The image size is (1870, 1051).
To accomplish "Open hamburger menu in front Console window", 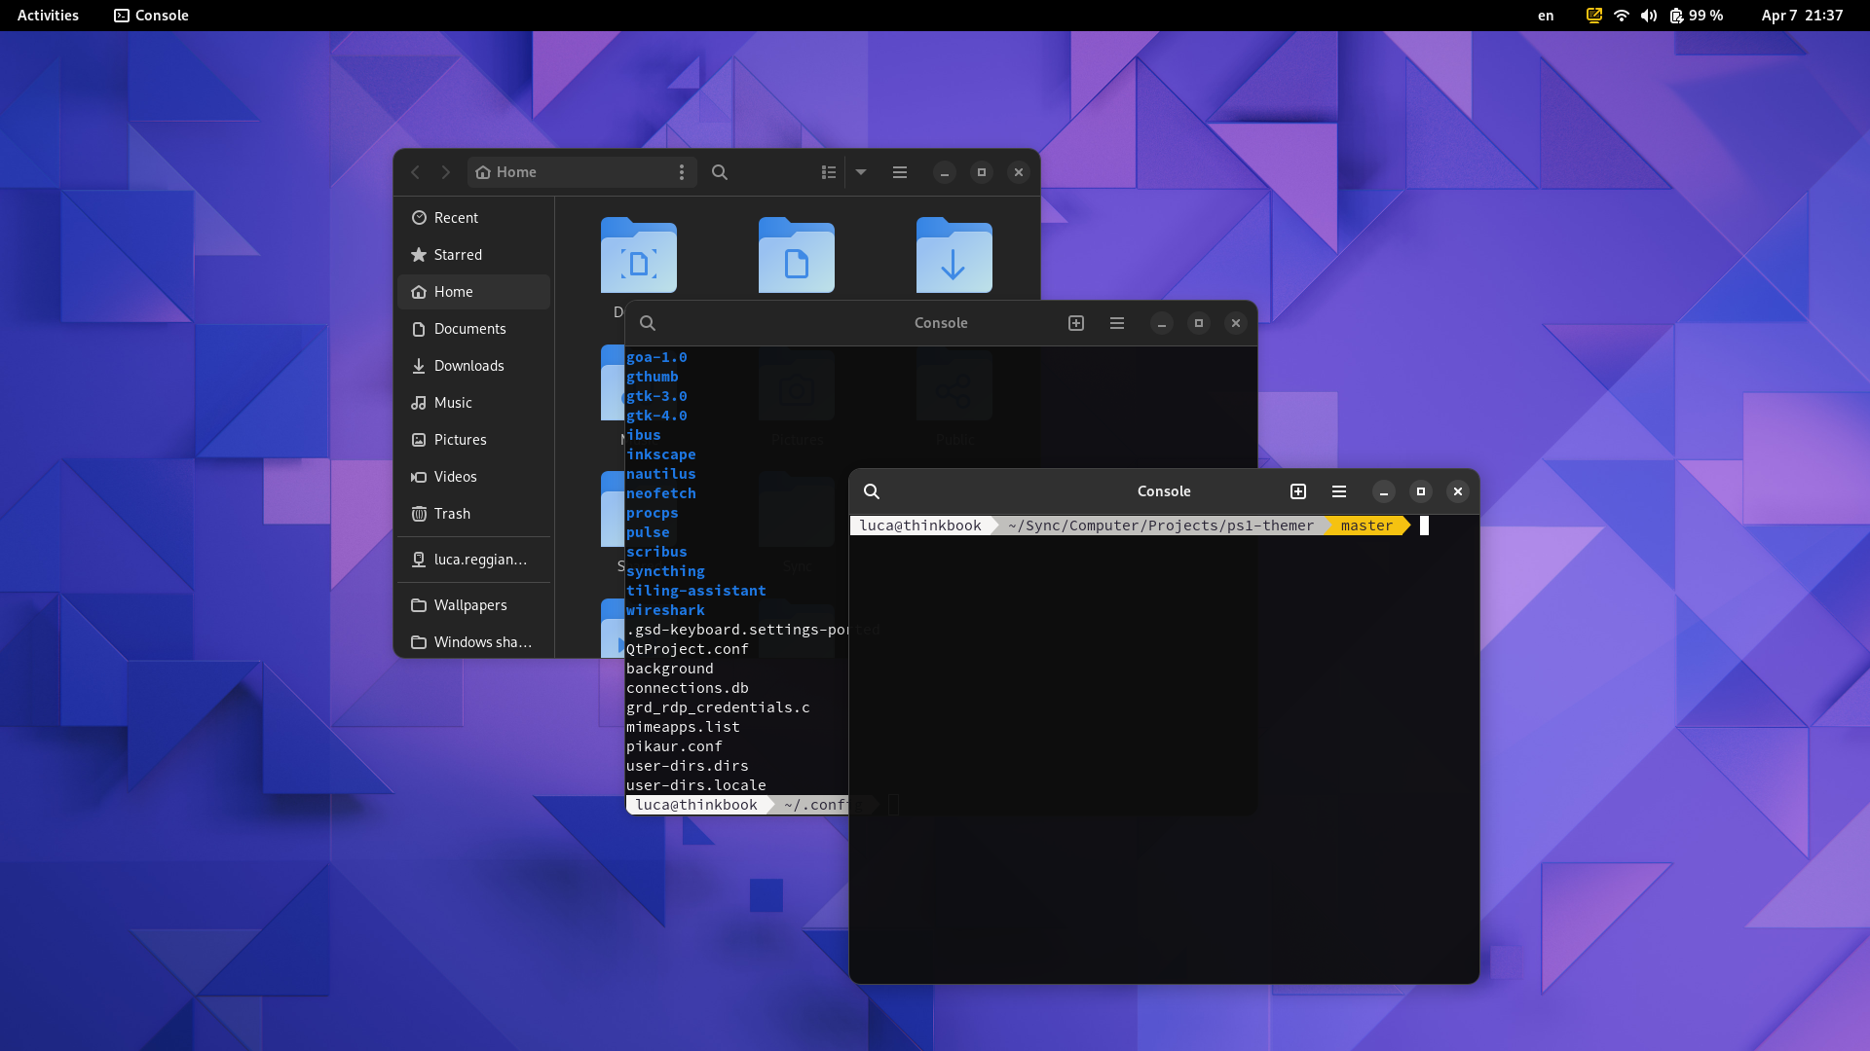I will coord(1339,491).
